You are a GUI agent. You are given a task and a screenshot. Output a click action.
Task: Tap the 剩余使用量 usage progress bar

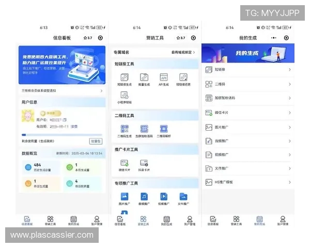(x=62, y=135)
